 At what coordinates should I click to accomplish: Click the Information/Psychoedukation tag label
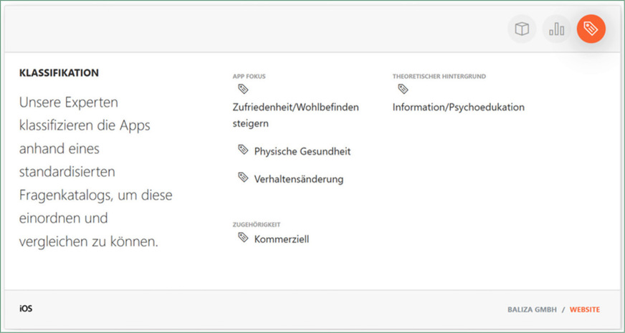tap(458, 107)
